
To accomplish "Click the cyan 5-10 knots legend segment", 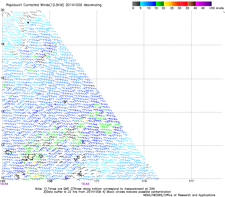I will point(144,4).
